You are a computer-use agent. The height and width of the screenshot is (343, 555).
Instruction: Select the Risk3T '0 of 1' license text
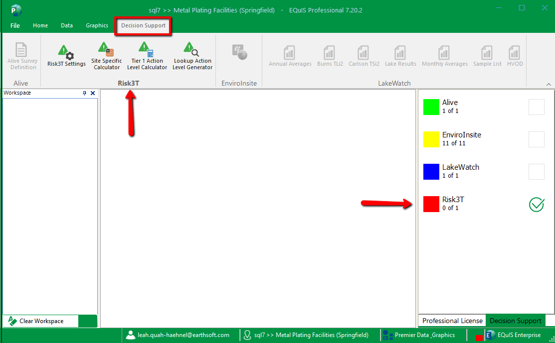click(450, 208)
